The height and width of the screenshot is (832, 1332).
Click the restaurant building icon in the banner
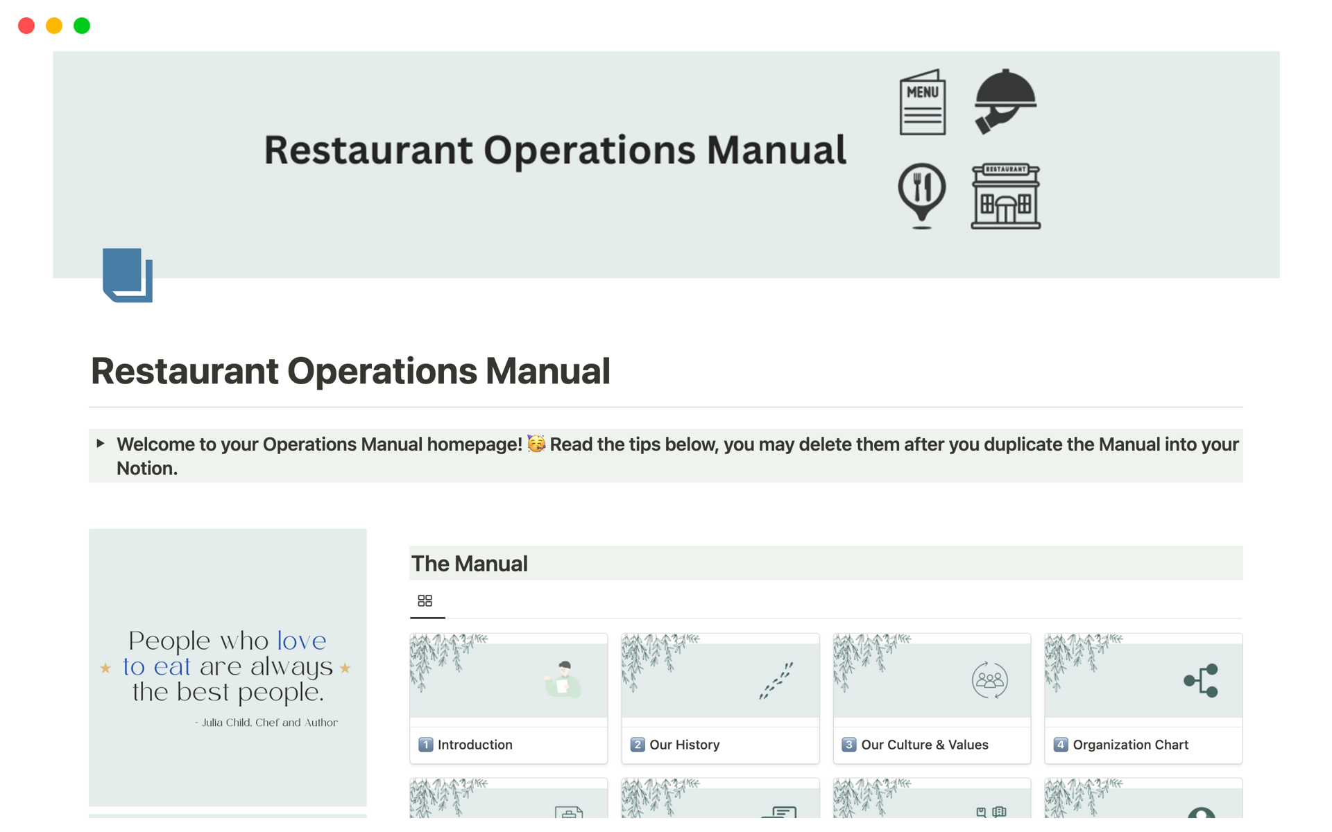tap(1005, 196)
